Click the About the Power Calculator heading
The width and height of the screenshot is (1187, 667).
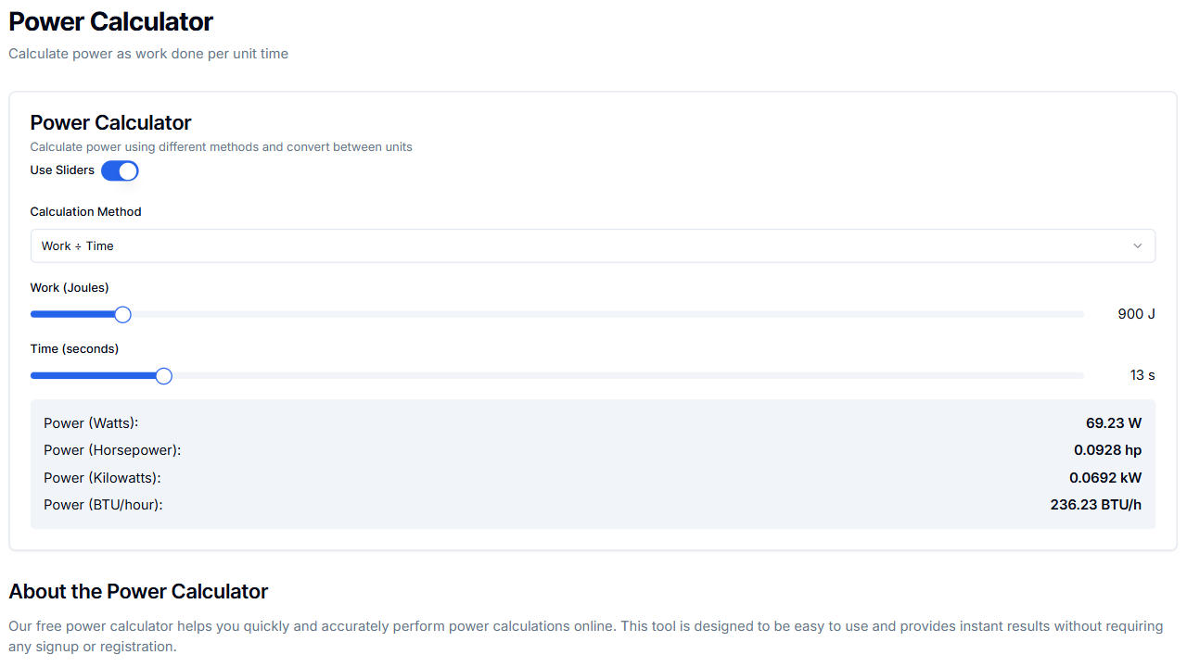tap(138, 592)
